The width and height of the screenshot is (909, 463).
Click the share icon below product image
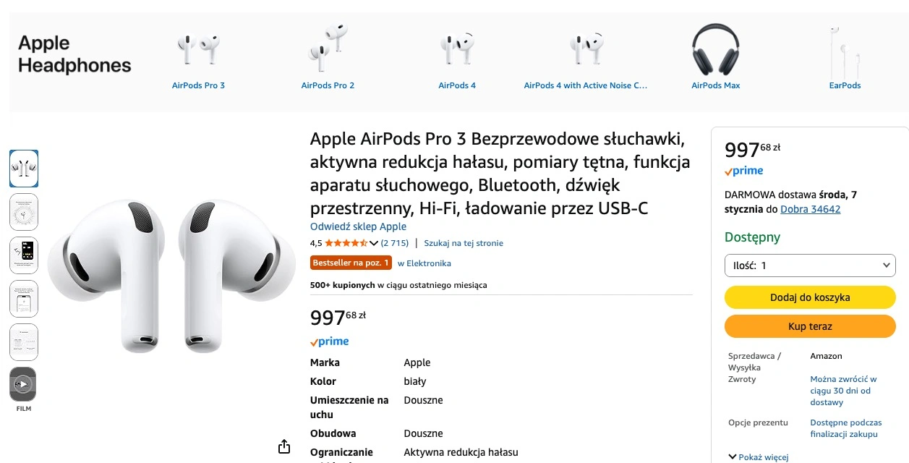[284, 446]
